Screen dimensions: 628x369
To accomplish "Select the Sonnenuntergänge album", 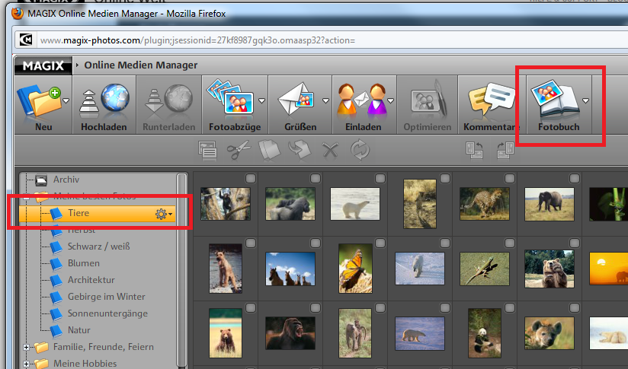I will 107,313.
